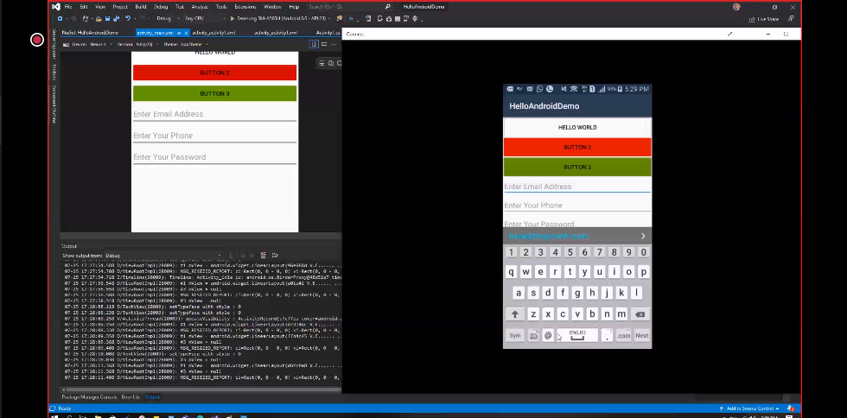Click the notifications icon in status bar
The height and width of the screenshot is (418, 847).
791,408
